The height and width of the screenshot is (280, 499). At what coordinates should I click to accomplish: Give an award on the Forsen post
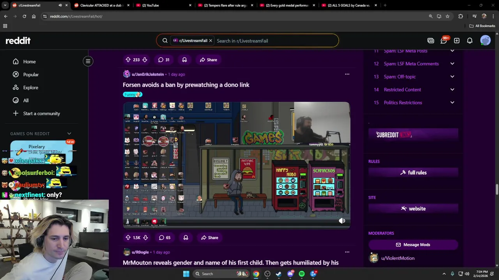coord(186,238)
